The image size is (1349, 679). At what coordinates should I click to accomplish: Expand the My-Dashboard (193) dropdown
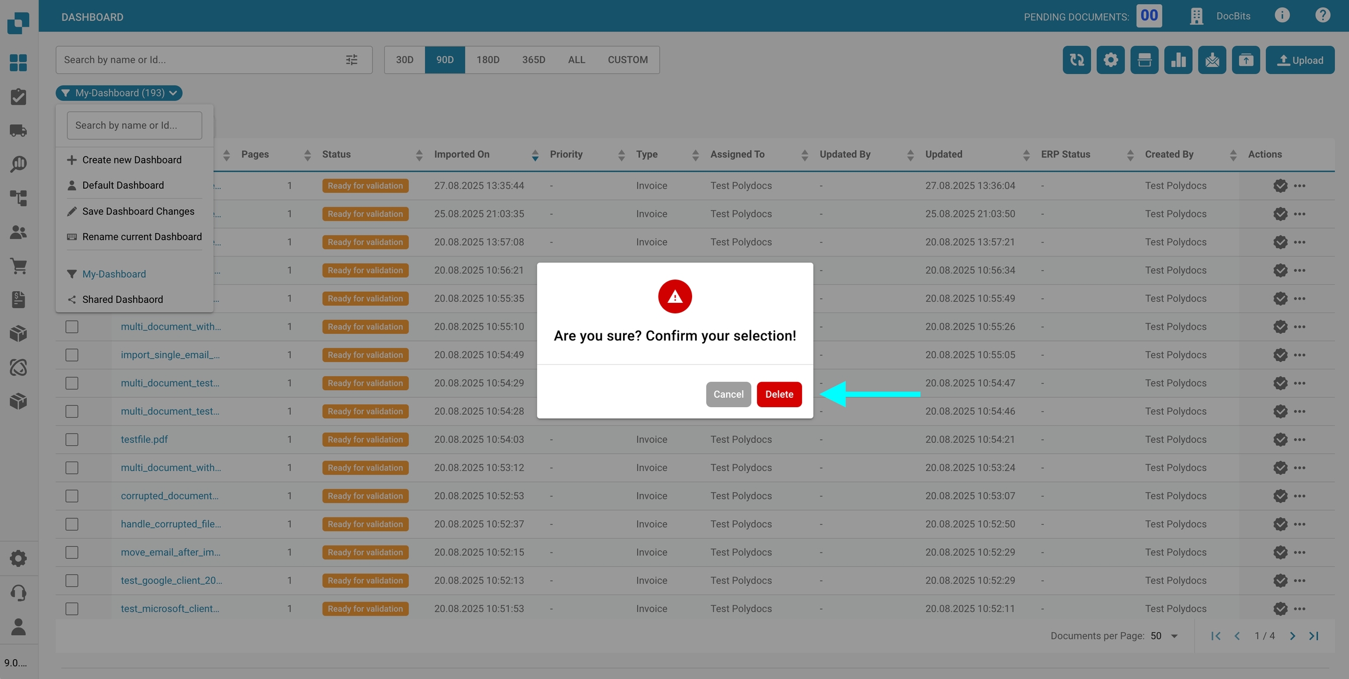click(119, 93)
